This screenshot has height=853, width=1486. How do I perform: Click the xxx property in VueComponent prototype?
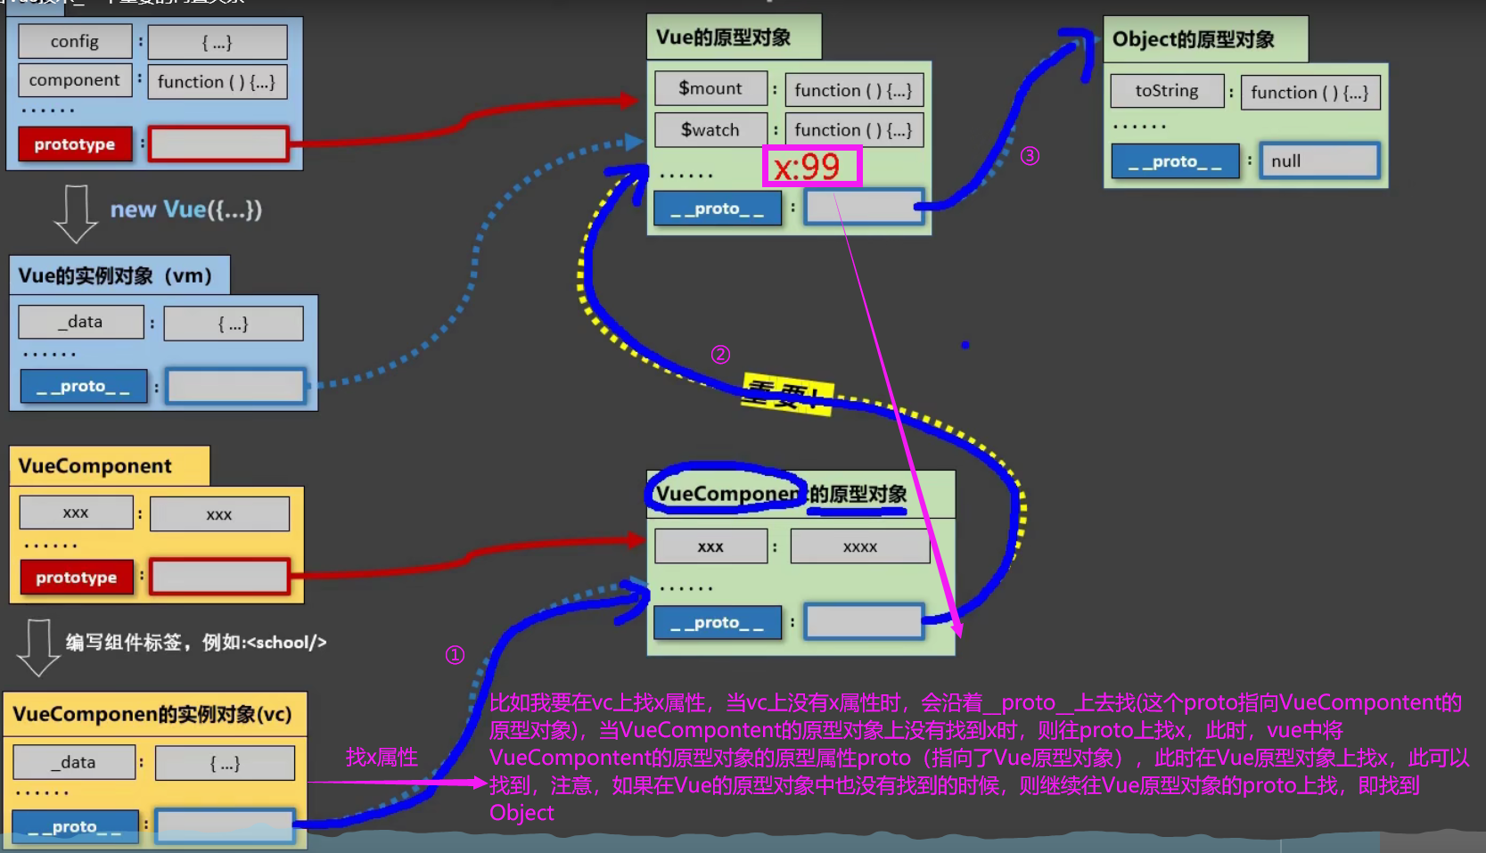710,545
